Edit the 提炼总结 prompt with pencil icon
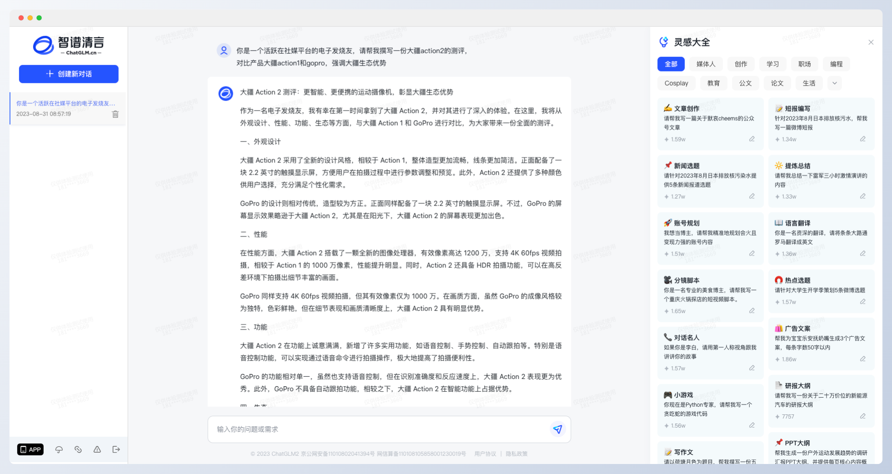Image resolution: width=892 pixels, height=474 pixels. (x=863, y=197)
